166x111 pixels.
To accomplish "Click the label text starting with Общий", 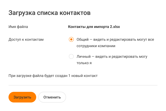I will click(x=115, y=39).
